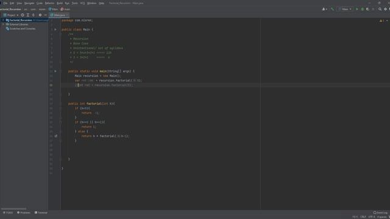390x219 pixels.
Task: Click the Main class breadcrumb
Action: click(x=53, y=9)
